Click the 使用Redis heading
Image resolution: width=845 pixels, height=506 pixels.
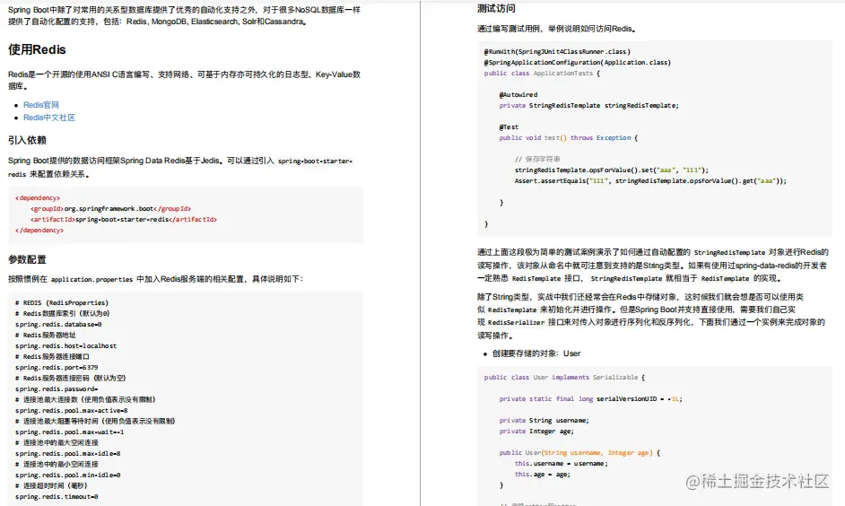(37, 49)
